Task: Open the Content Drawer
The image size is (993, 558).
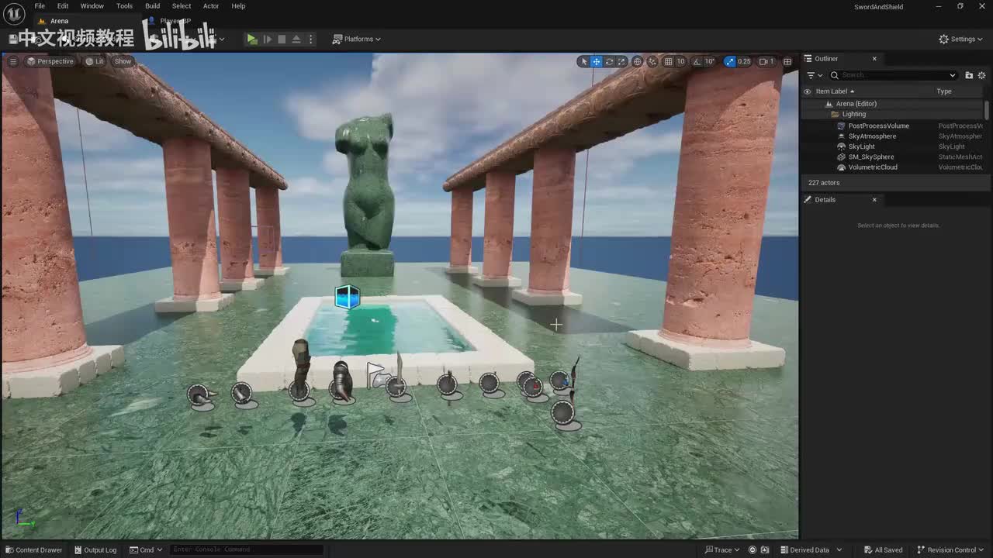Action: [33, 550]
